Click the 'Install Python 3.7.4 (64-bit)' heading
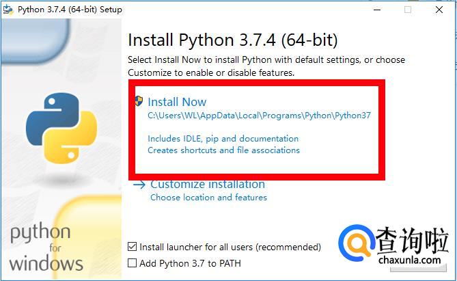457x281 pixels. point(232,40)
